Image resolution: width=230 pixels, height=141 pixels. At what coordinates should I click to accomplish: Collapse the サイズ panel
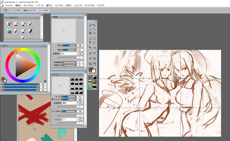click(x=52, y=75)
